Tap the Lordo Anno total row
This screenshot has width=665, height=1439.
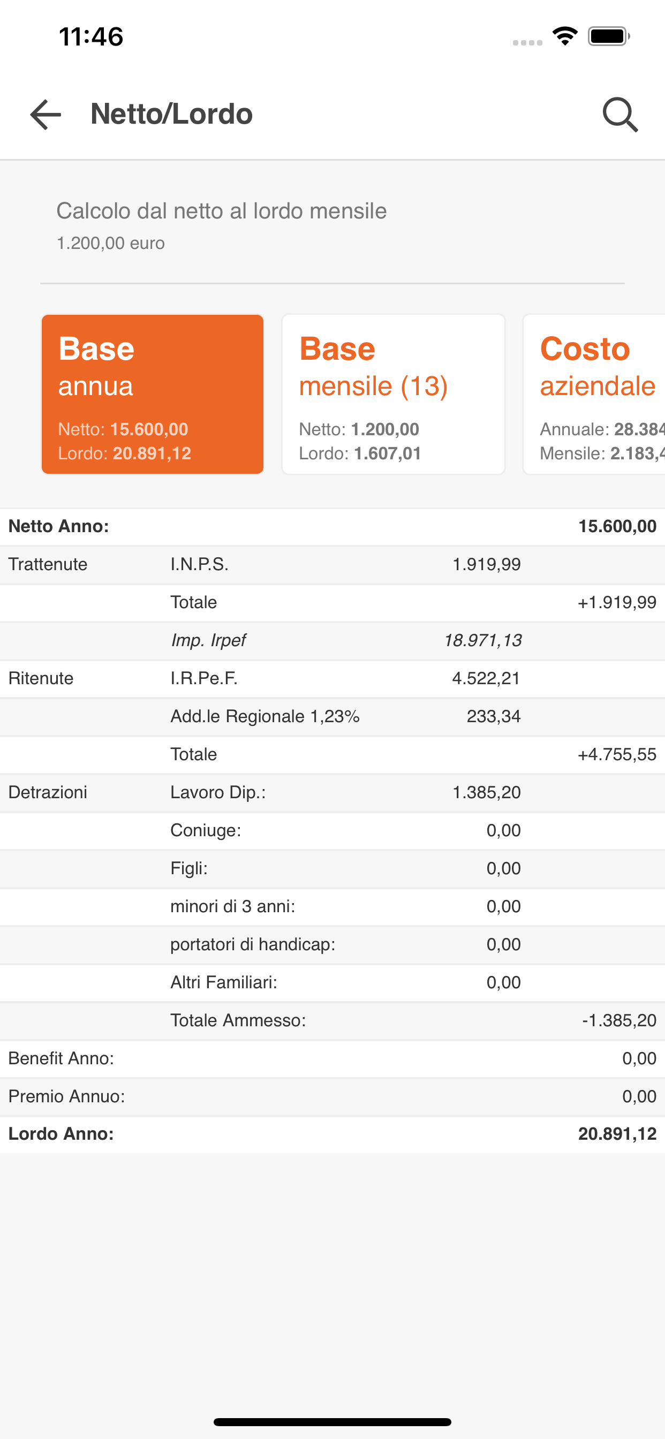click(333, 1134)
